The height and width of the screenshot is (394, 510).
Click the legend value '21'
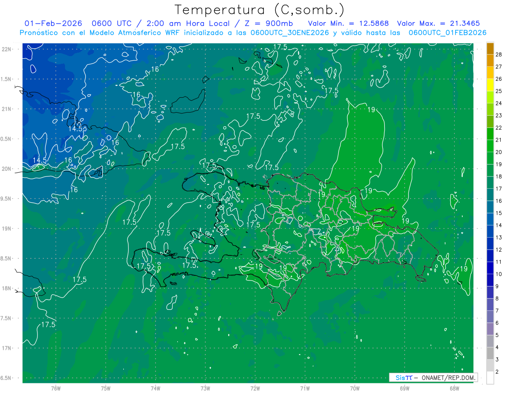pyautogui.click(x=499, y=140)
